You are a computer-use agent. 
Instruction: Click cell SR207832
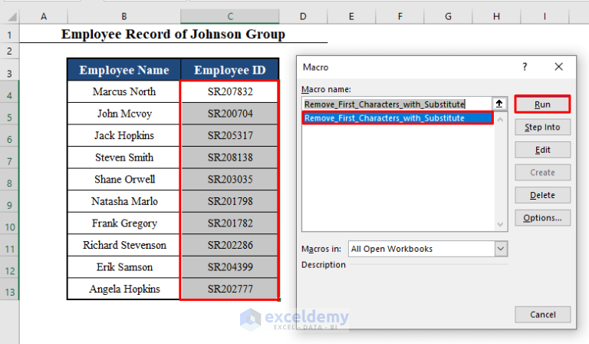230,91
